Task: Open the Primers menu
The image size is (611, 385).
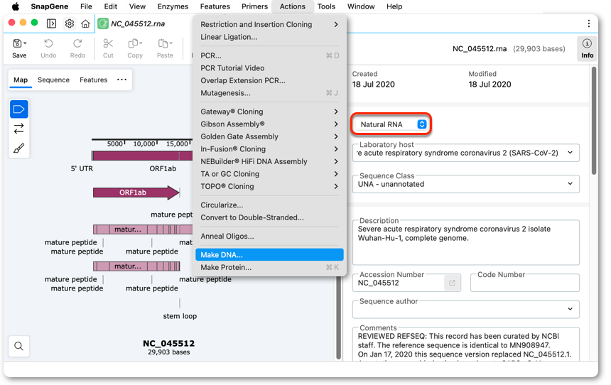Action: tap(254, 6)
